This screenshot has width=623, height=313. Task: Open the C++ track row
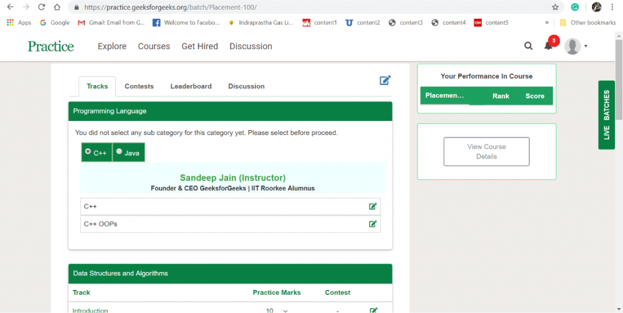(x=231, y=207)
